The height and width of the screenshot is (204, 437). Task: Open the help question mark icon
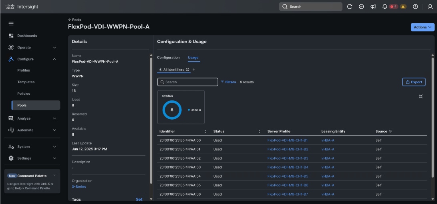[x=415, y=7]
